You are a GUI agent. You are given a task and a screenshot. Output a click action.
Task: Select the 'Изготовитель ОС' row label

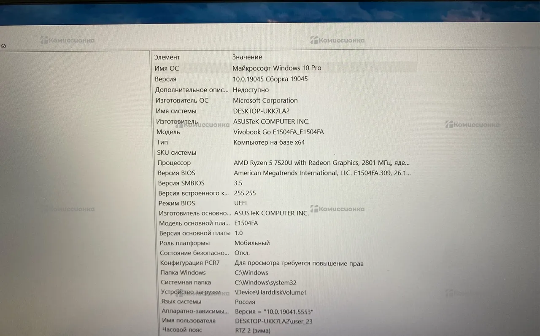tap(182, 100)
